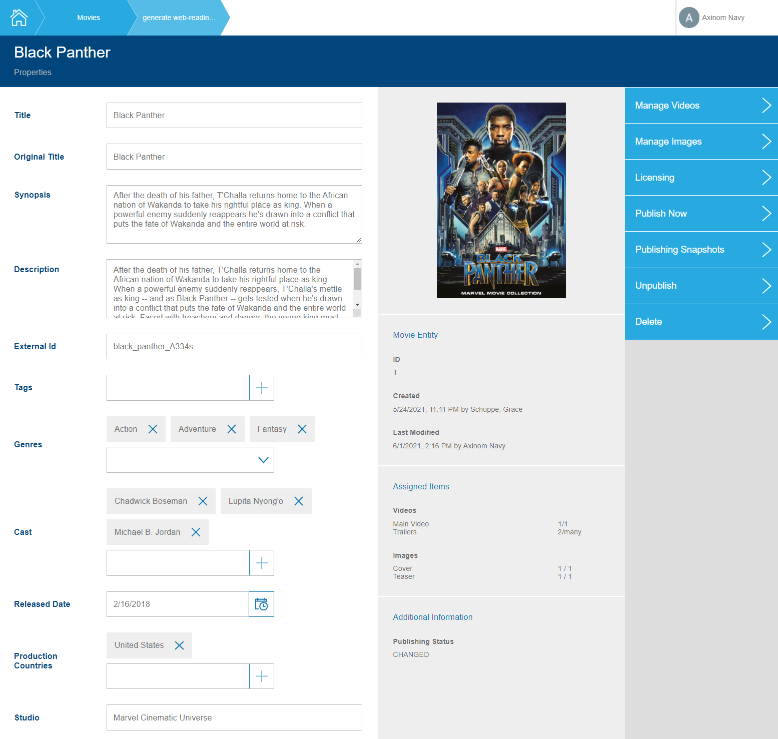The image size is (778, 739).
Task: Open the Movies breadcrumb
Action: pyautogui.click(x=89, y=18)
